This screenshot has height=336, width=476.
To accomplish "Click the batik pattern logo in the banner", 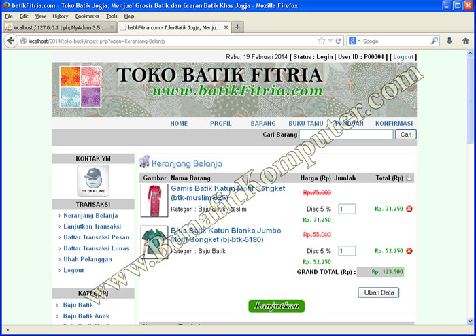I will (x=80, y=87).
